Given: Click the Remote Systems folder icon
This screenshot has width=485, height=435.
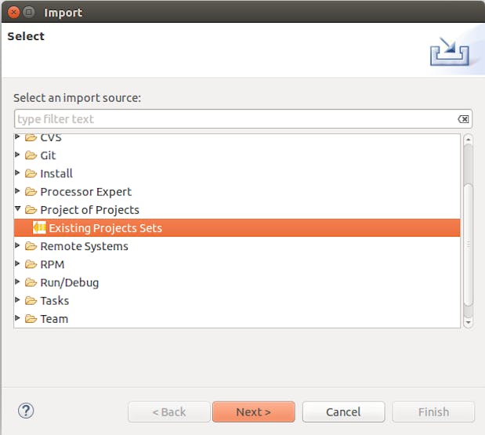Looking at the screenshot, I should point(31,246).
